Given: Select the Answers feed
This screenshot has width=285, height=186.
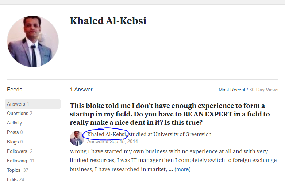Looking at the screenshot, I should pyautogui.click(x=33, y=104).
